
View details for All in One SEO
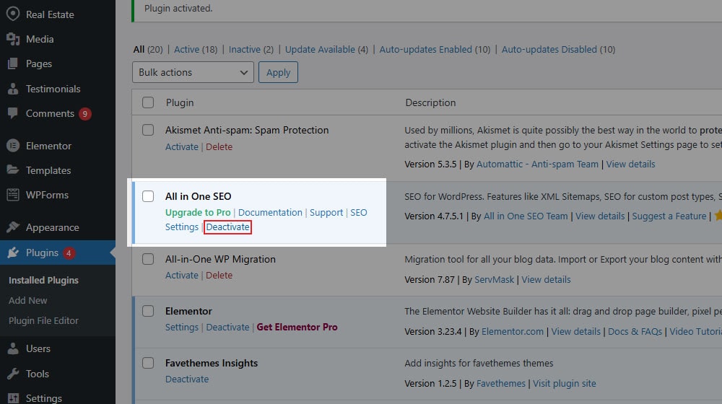pos(600,216)
